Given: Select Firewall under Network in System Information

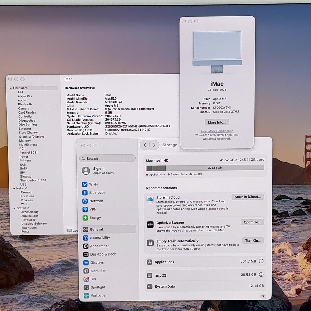Looking at the screenshot, I should (26, 192).
